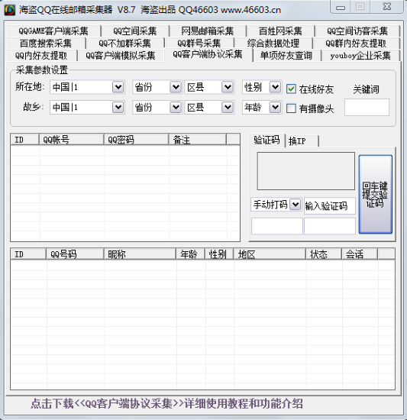
Task: Click the tutorial download link at bottom
Action: (x=166, y=404)
